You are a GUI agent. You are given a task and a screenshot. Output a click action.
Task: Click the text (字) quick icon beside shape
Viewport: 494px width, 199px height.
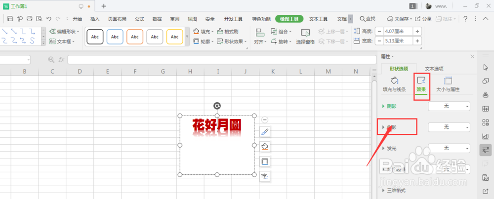coord(265,177)
